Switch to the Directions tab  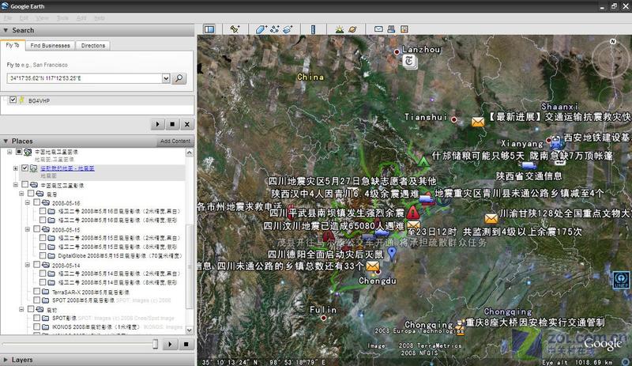93,46
